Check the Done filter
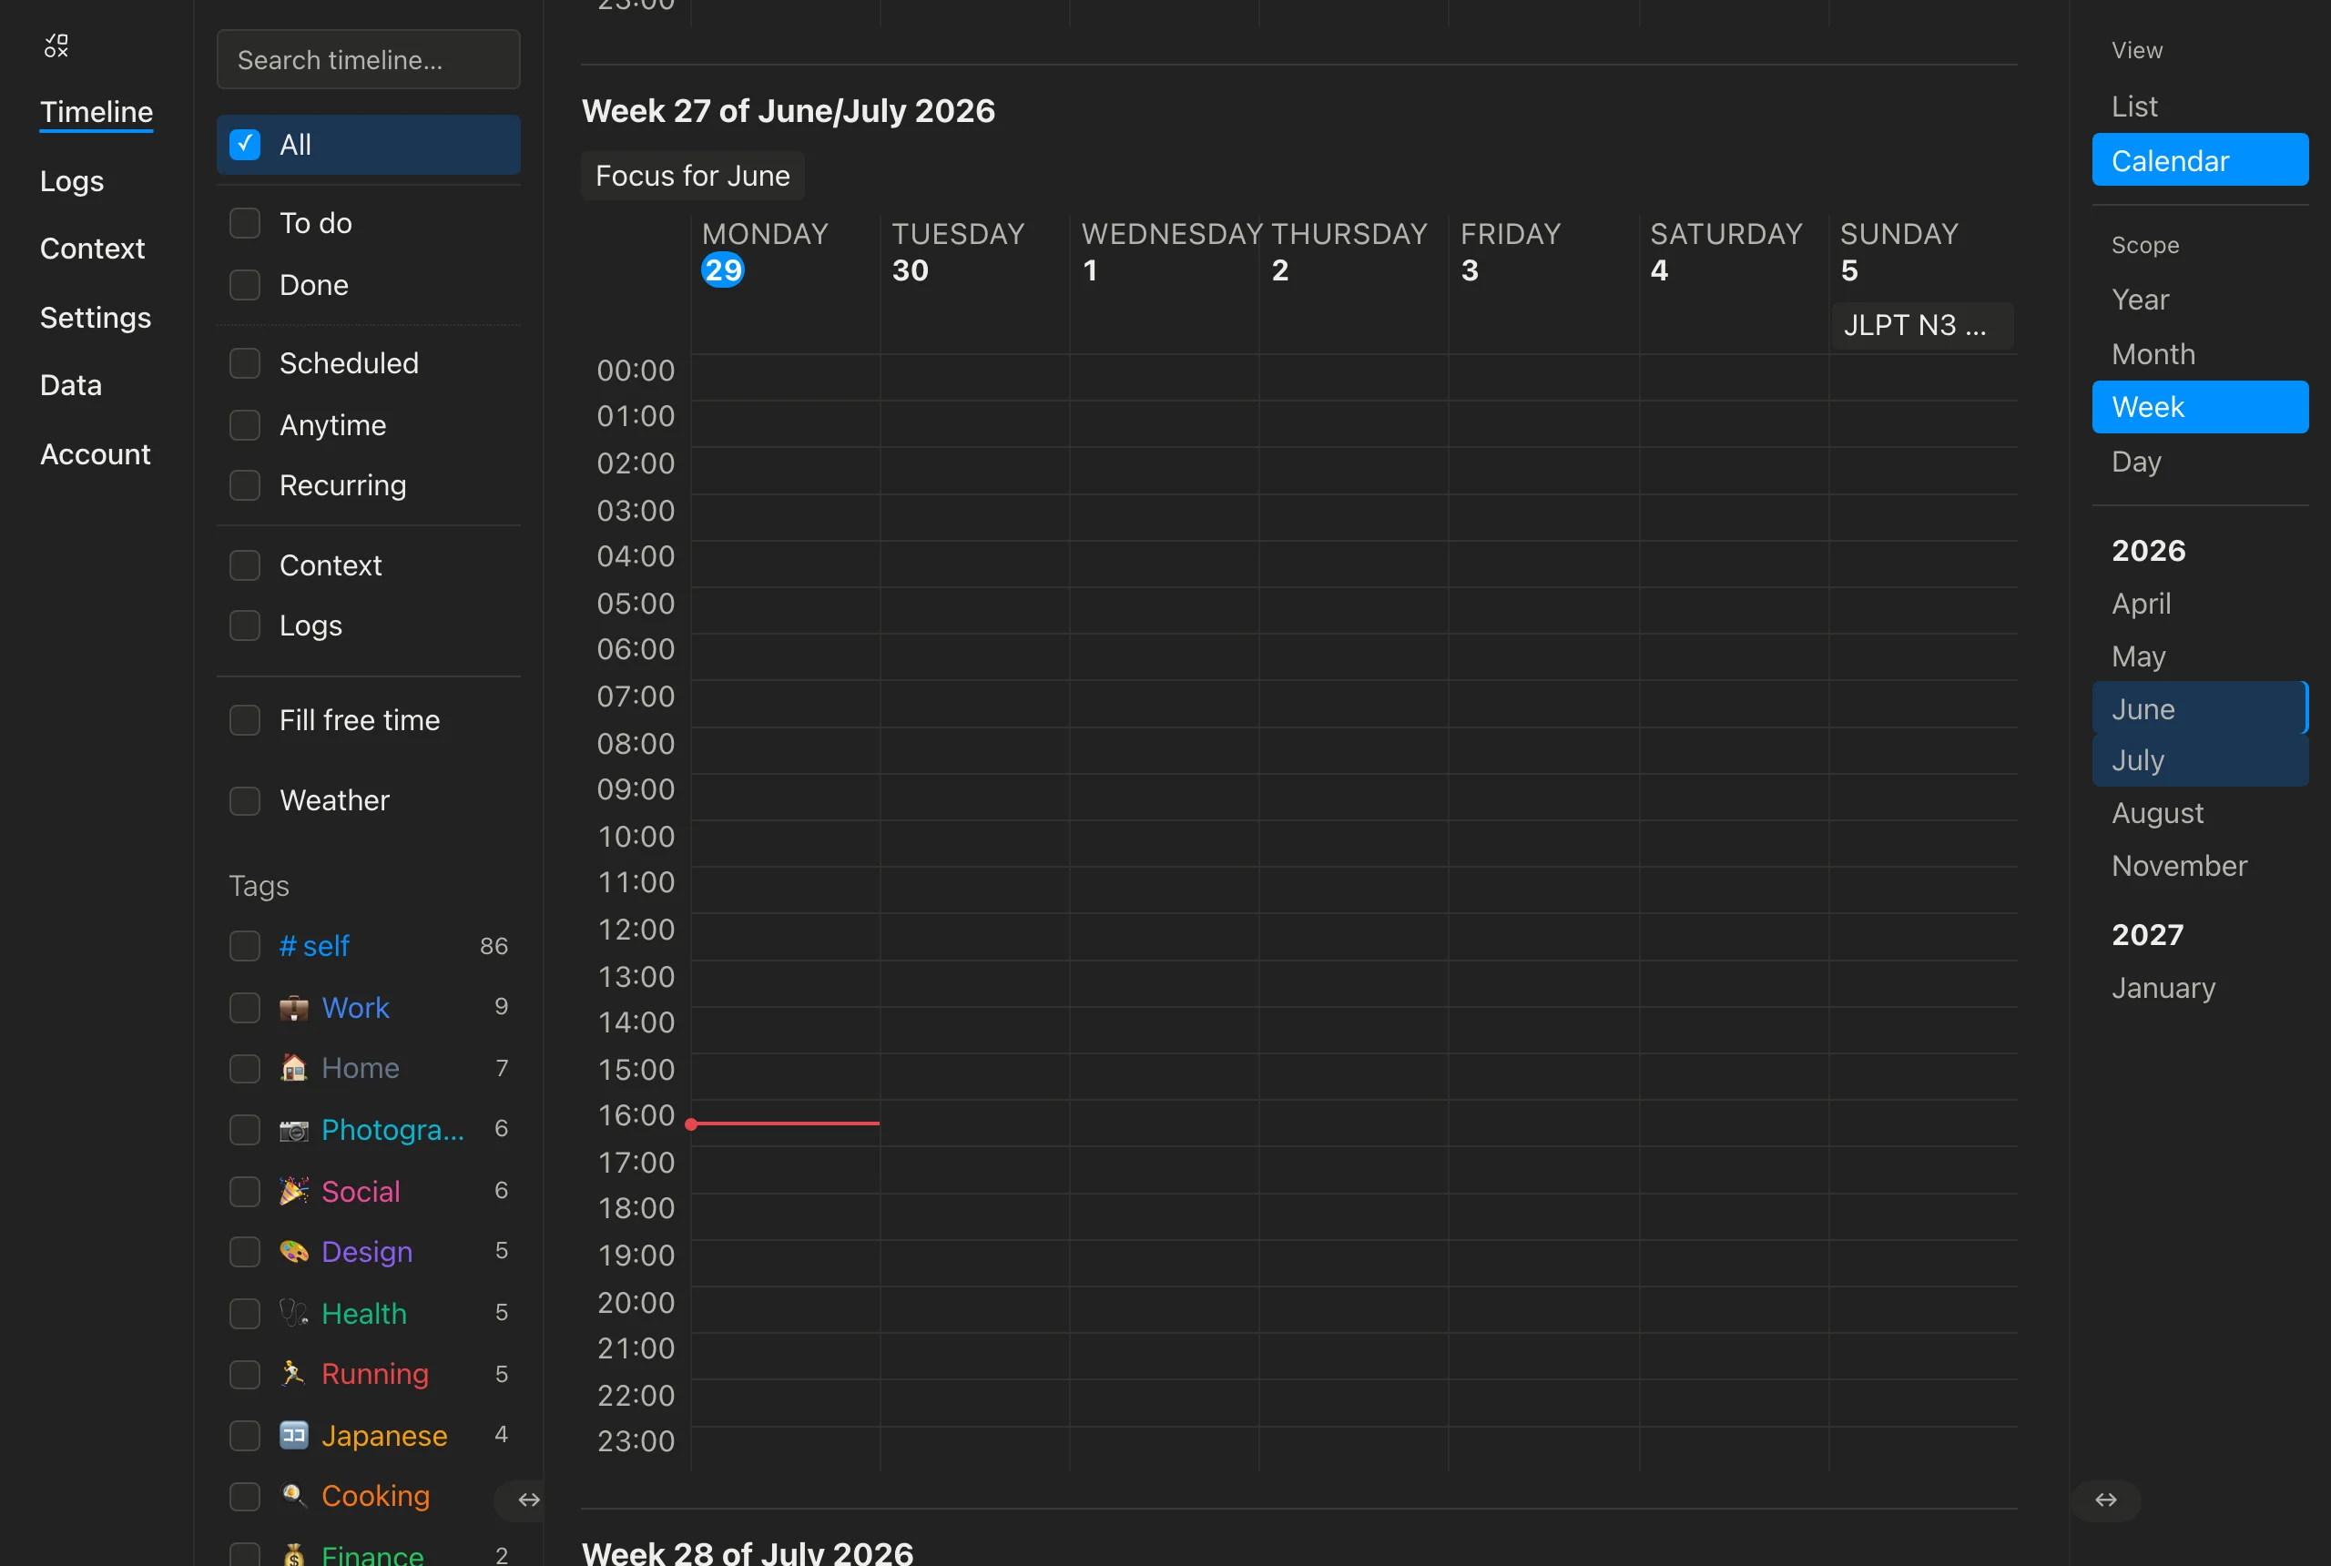The image size is (2331, 1566). point(245,285)
